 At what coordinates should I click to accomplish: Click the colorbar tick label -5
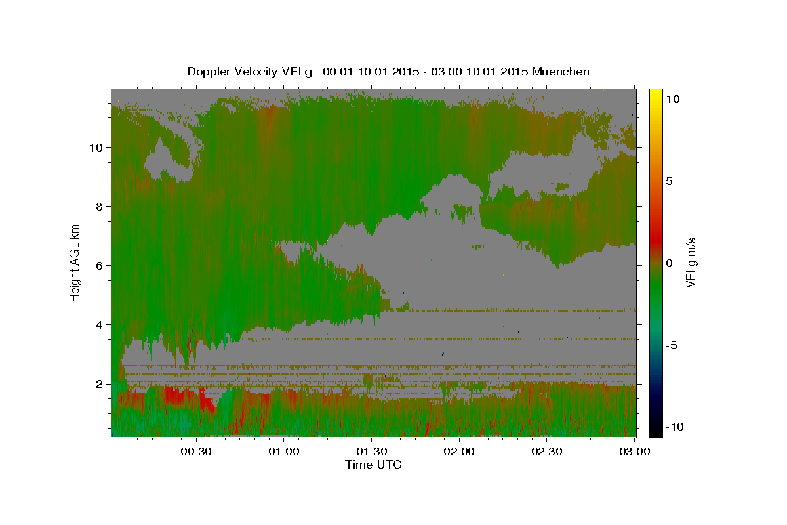click(x=673, y=345)
